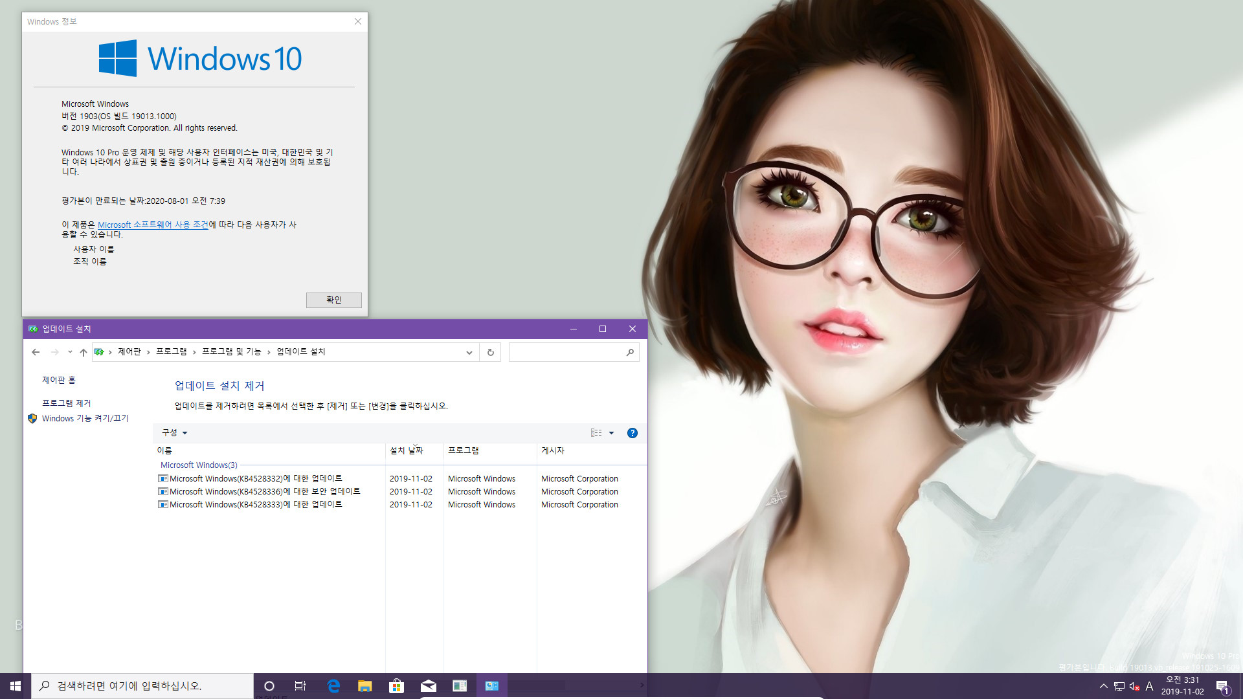
Task: Click the 확인 button in Windows 정보 dialog
Action: pyautogui.click(x=333, y=300)
